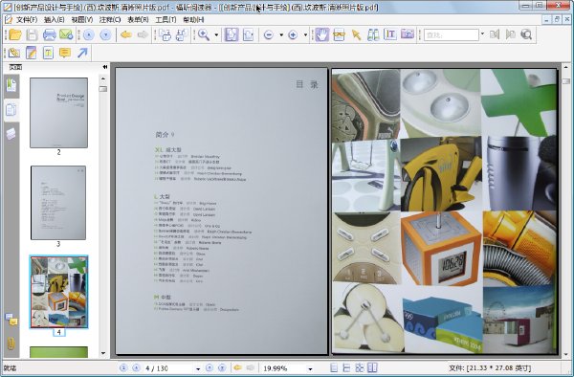Go forward to next view in top toolbar
The height and width of the screenshot is (377, 574).
[x=143, y=34]
